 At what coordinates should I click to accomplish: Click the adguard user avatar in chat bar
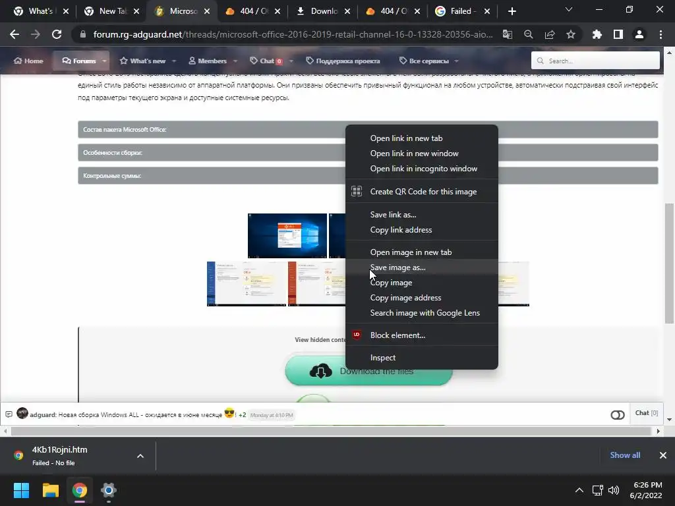[22, 414]
